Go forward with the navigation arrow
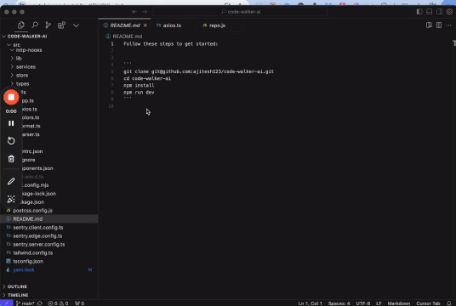This screenshot has height=306, width=456. coord(145,12)
